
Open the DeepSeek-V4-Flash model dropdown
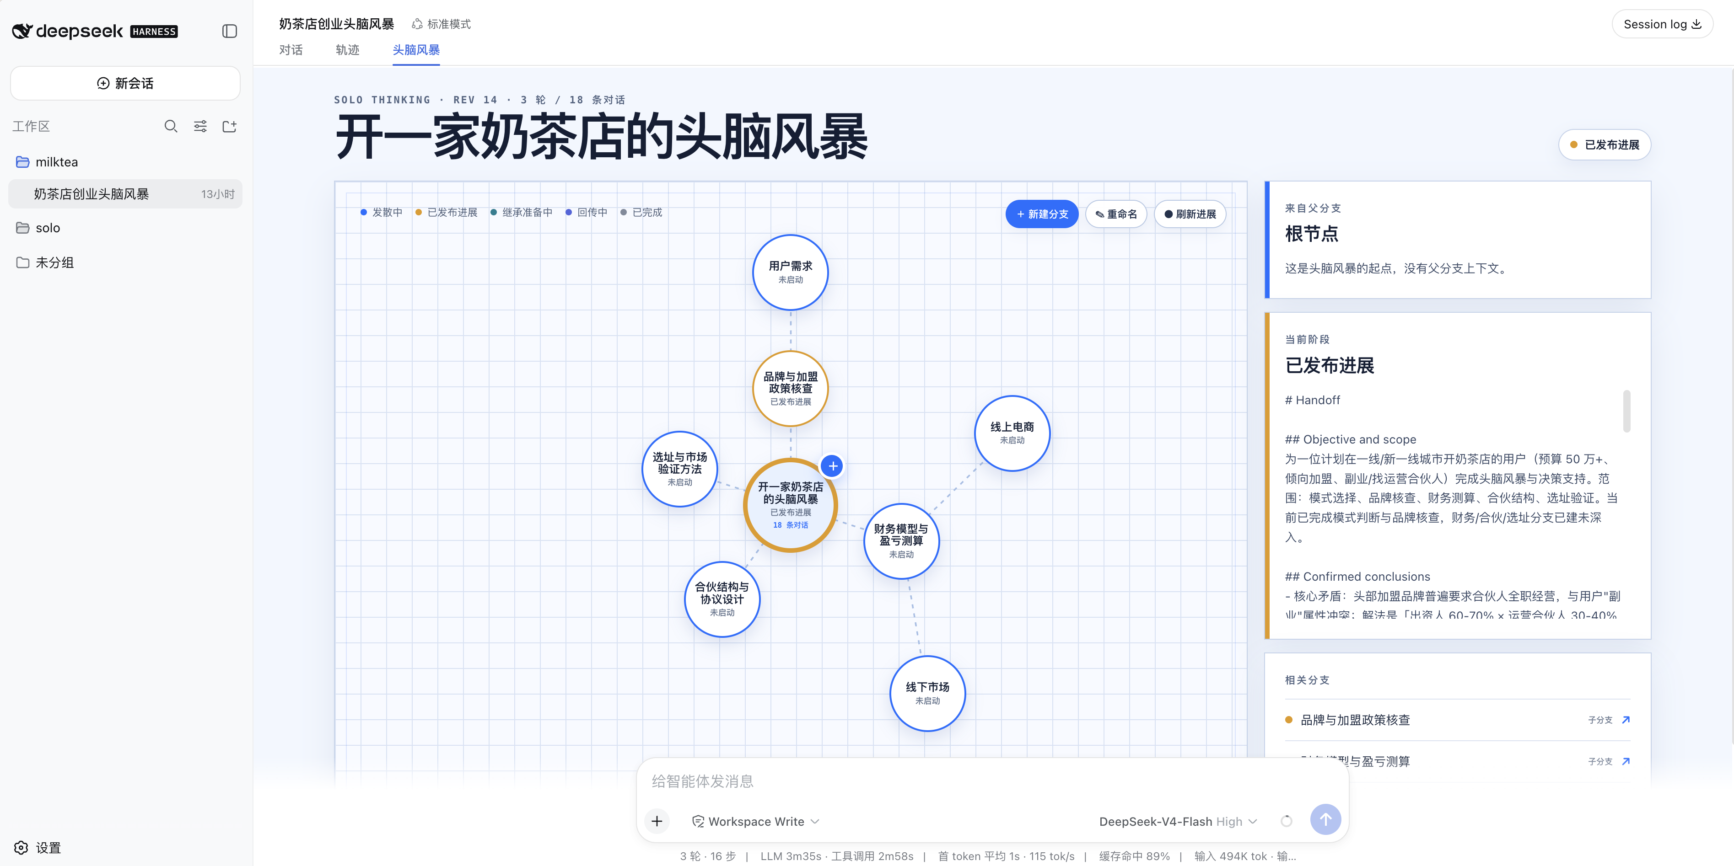(x=1178, y=821)
